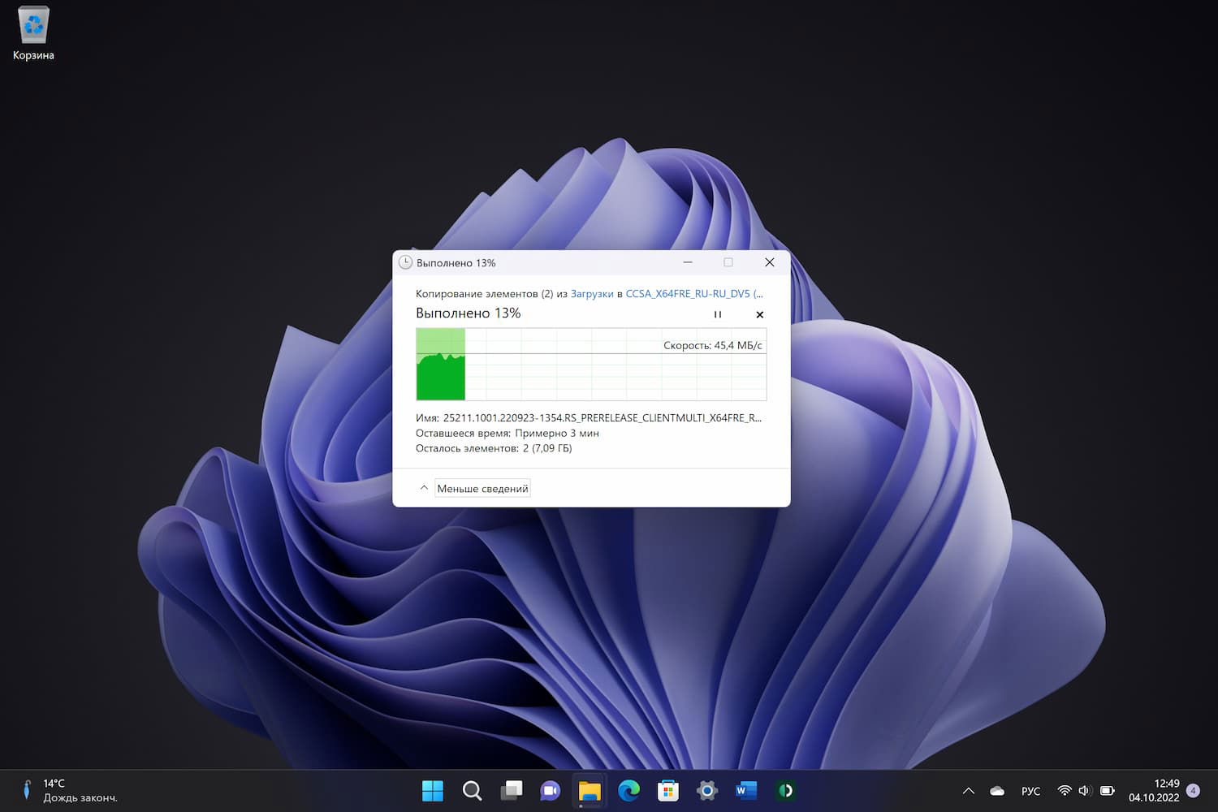This screenshot has height=812, width=1218.
Task: Click the clock icon in the copy dialog title
Action: [x=405, y=262]
